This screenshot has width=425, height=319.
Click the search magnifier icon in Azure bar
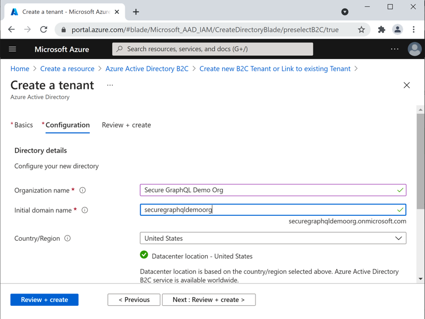[x=119, y=49]
